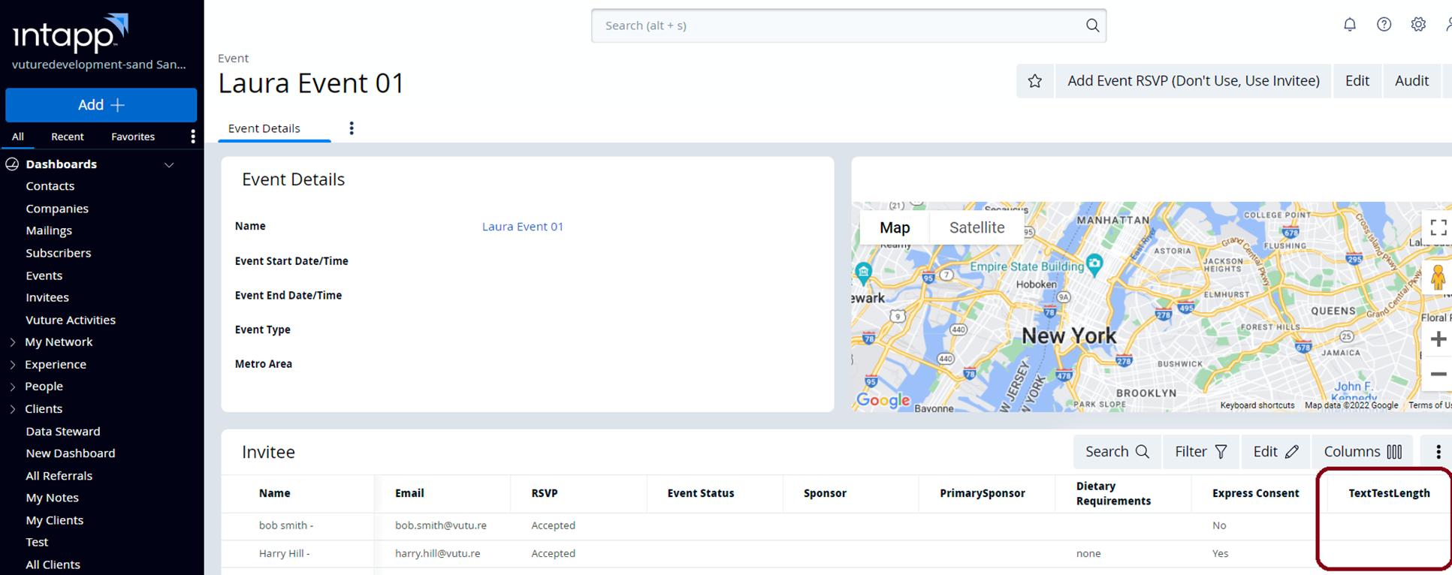
Task: Click the Harry Hill invitee name
Action: pyautogui.click(x=285, y=553)
